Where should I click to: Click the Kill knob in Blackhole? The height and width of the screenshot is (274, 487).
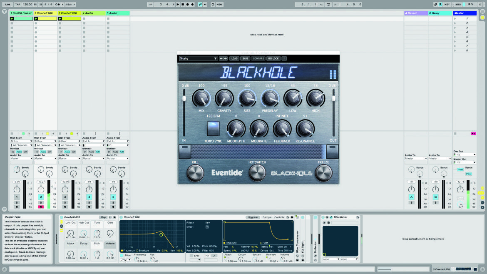click(195, 173)
